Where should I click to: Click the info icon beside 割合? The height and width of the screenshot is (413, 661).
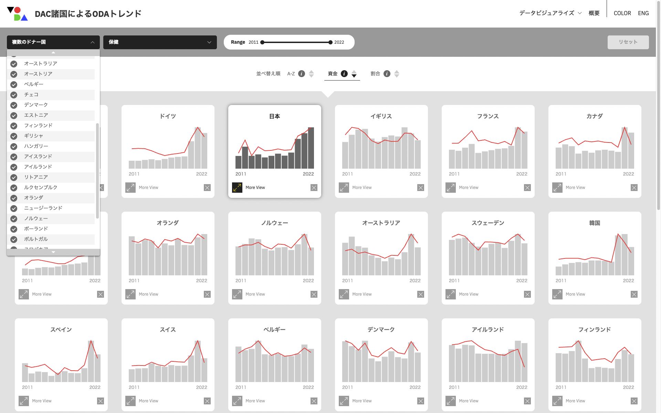[387, 74]
